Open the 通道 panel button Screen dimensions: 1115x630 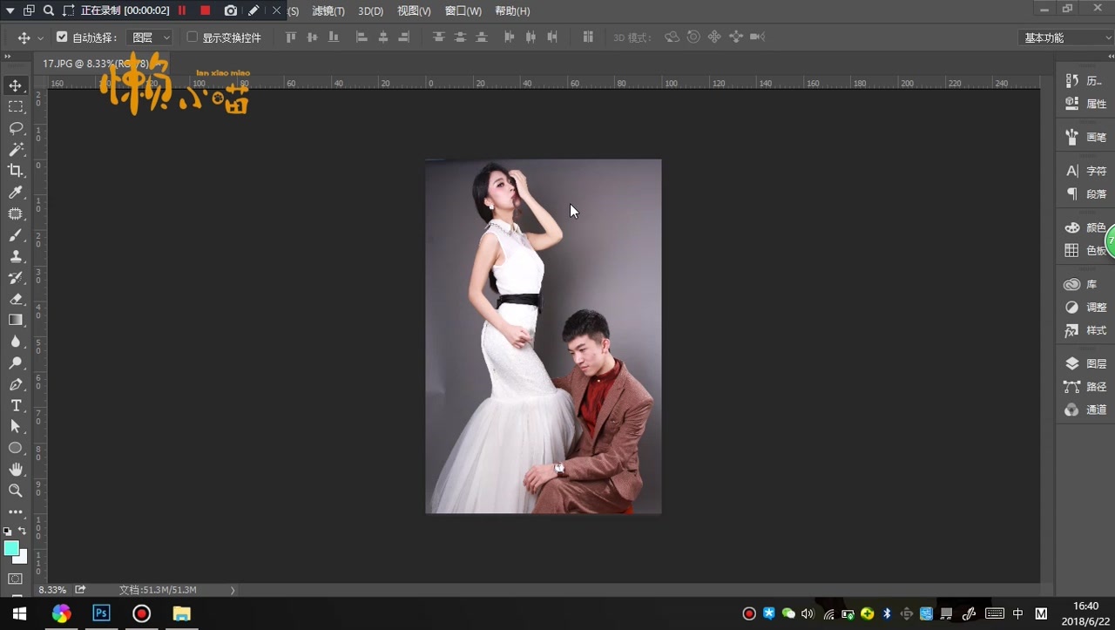(1085, 410)
